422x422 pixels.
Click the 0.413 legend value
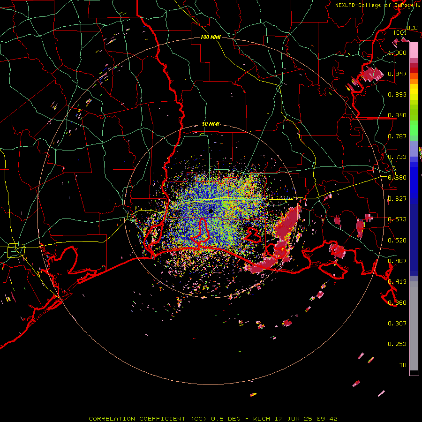pyautogui.click(x=397, y=282)
